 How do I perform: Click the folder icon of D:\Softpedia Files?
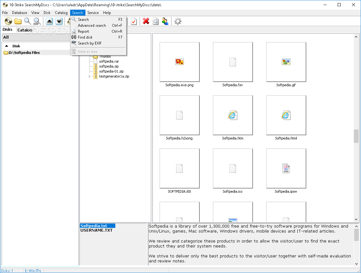(x=6, y=53)
